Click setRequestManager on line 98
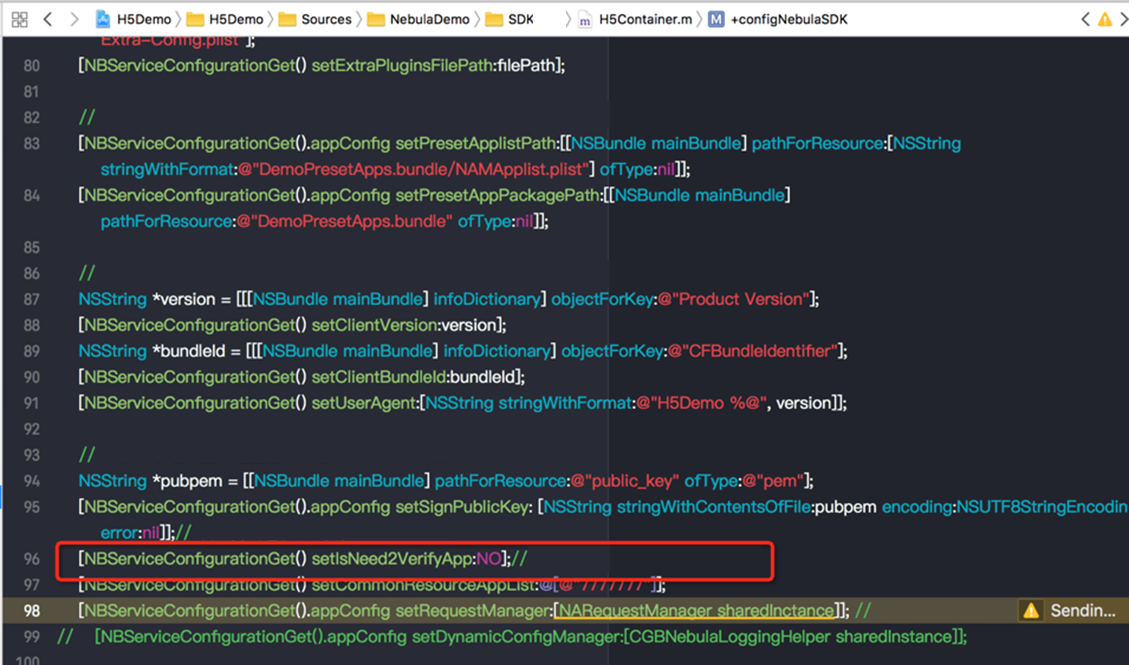This screenshot has height=665, width=1129. 474,611
